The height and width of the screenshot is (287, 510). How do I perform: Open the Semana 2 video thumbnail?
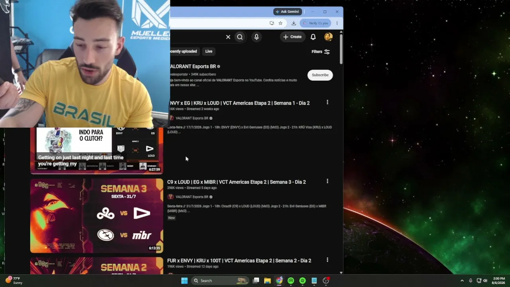coord(97,266)
